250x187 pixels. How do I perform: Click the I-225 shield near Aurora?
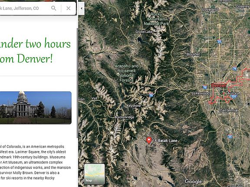(234, 97)
